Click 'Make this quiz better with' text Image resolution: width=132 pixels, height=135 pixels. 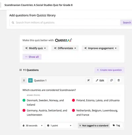click(38, 40)
